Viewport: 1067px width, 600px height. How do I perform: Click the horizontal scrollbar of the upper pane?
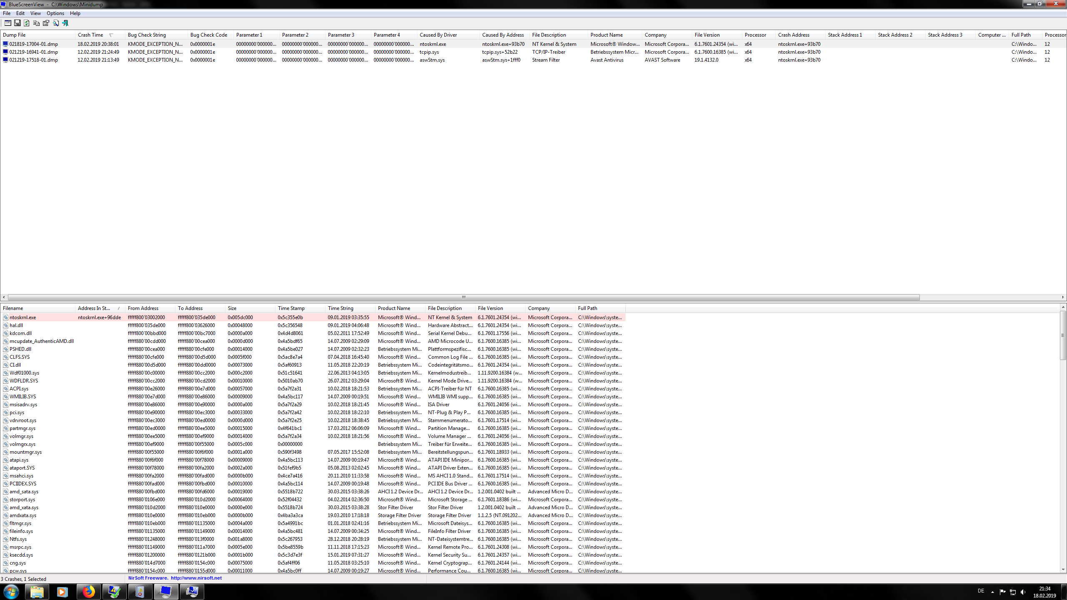[x=463, y=297]
